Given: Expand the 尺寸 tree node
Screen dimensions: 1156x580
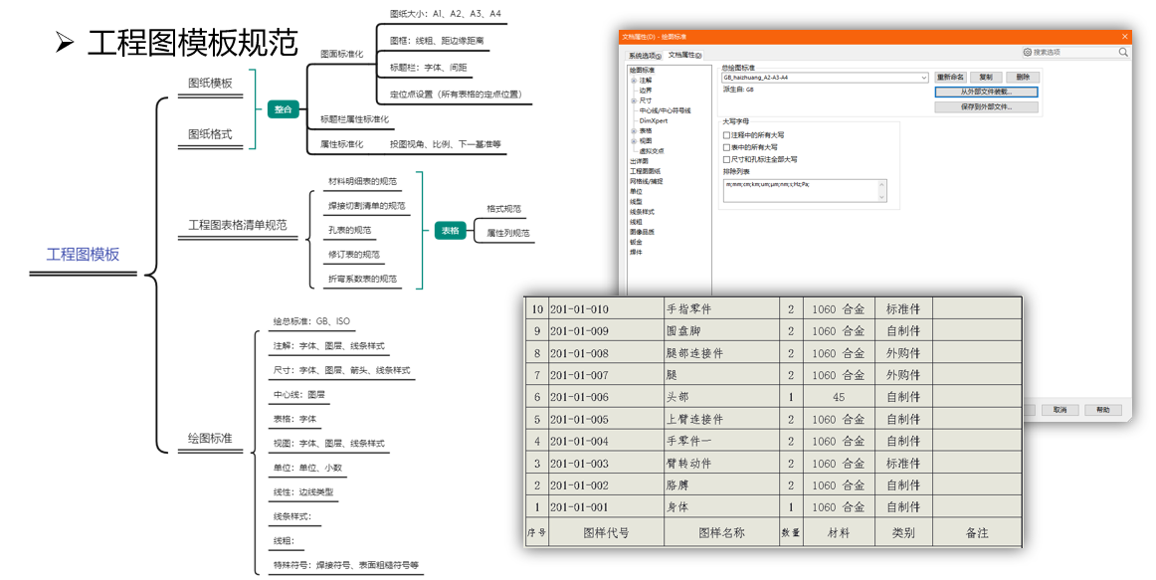Looking at the screenshot, I should point(634,100).
